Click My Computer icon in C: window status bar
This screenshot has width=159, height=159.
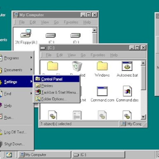124,124
